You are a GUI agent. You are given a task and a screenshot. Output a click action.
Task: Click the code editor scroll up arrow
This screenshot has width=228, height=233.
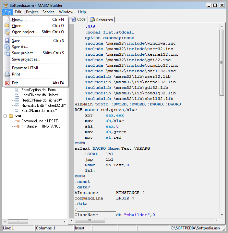point(222,27)
